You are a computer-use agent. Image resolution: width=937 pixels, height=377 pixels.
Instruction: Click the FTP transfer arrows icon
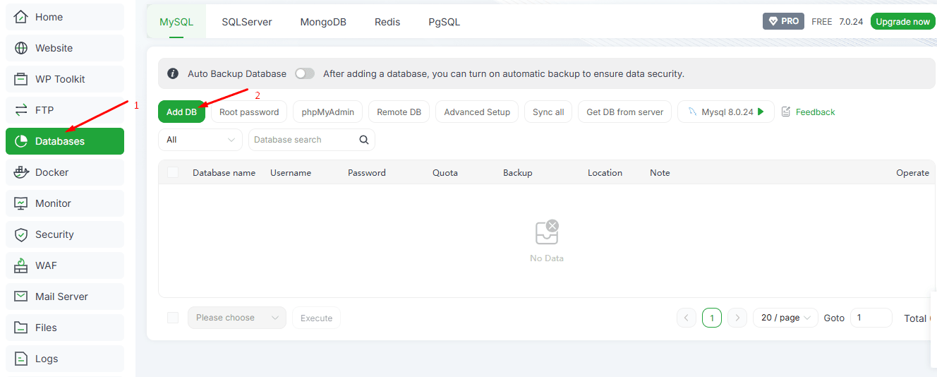pyautogui.click(x=21, y=110)
